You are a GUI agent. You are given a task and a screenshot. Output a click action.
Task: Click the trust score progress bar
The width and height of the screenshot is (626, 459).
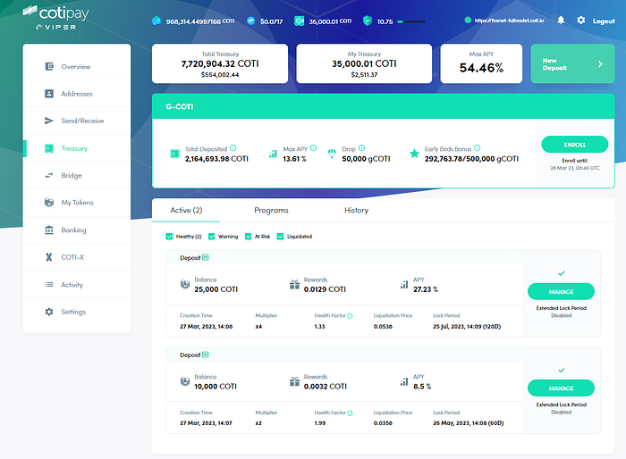coord(411,21)
